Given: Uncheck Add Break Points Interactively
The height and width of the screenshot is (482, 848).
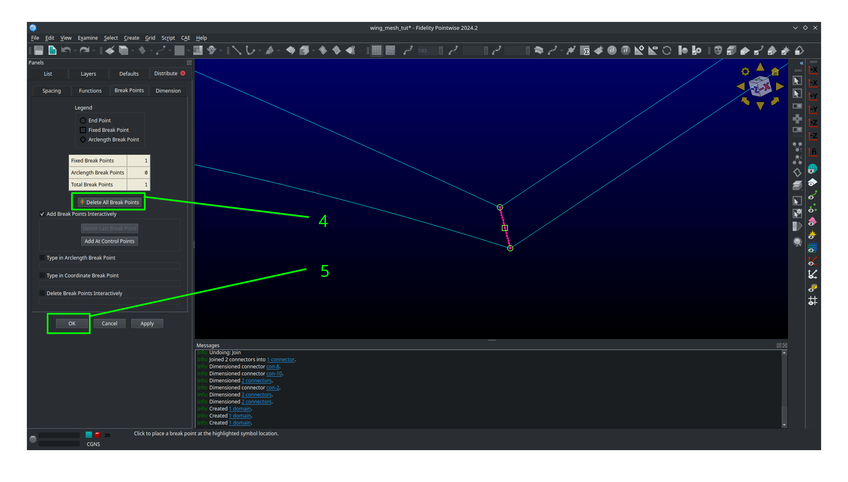Looking at the screenshot, I should pos(42,214).
